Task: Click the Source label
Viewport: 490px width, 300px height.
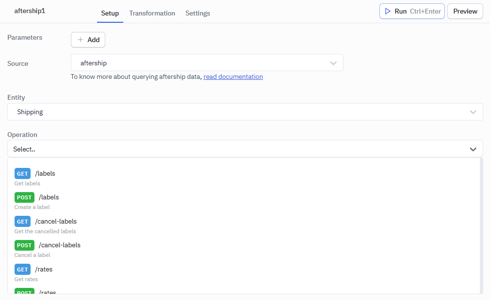Action: 18,63
